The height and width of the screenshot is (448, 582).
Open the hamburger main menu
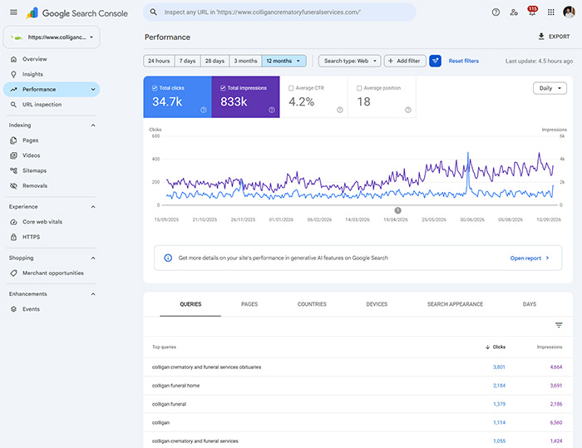(x=13, y=12)
